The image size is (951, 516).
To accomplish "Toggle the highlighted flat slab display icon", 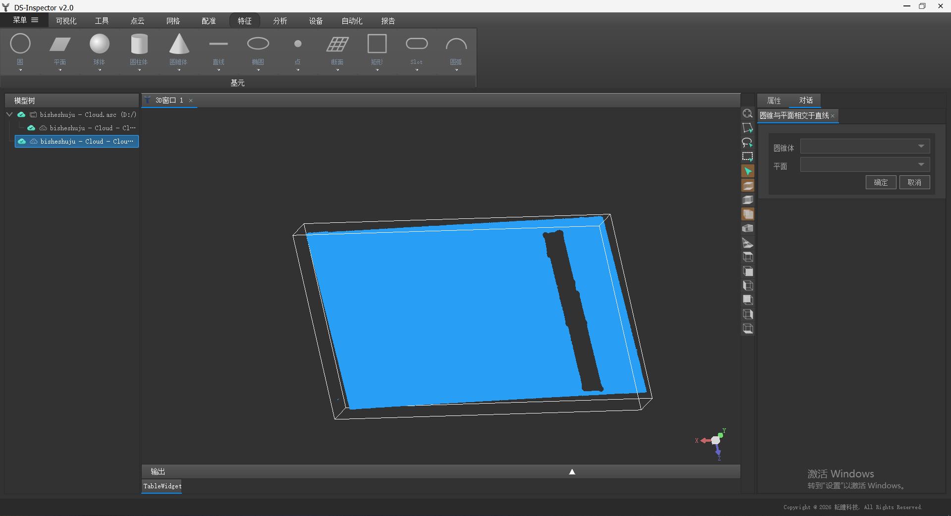I will (748, 186).
